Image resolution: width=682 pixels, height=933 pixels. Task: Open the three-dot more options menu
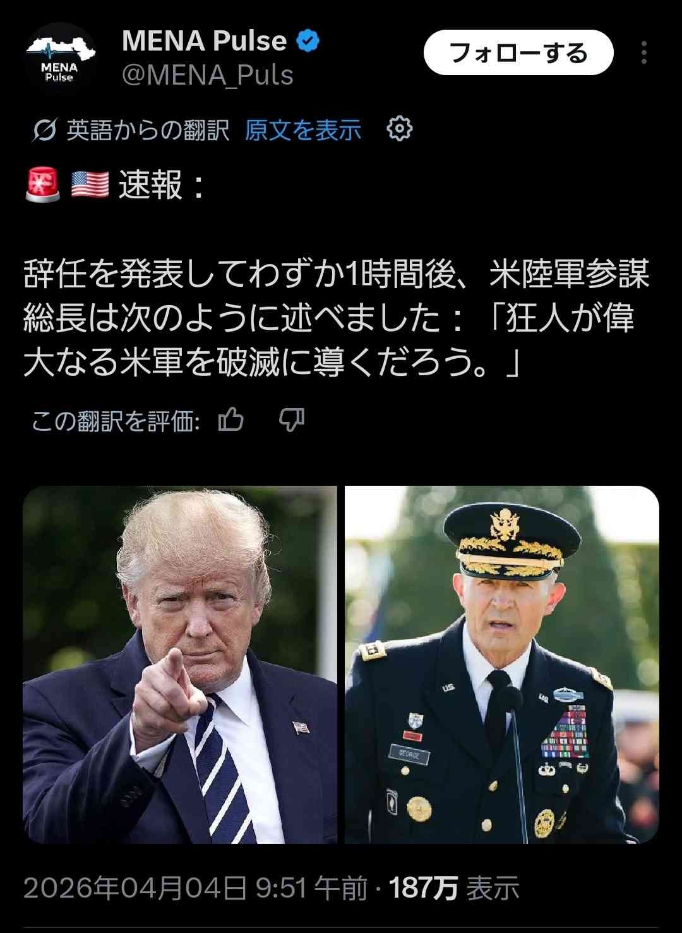click(x=643, y=53)
